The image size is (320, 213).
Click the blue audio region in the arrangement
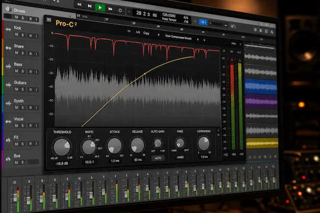(261, 87)
